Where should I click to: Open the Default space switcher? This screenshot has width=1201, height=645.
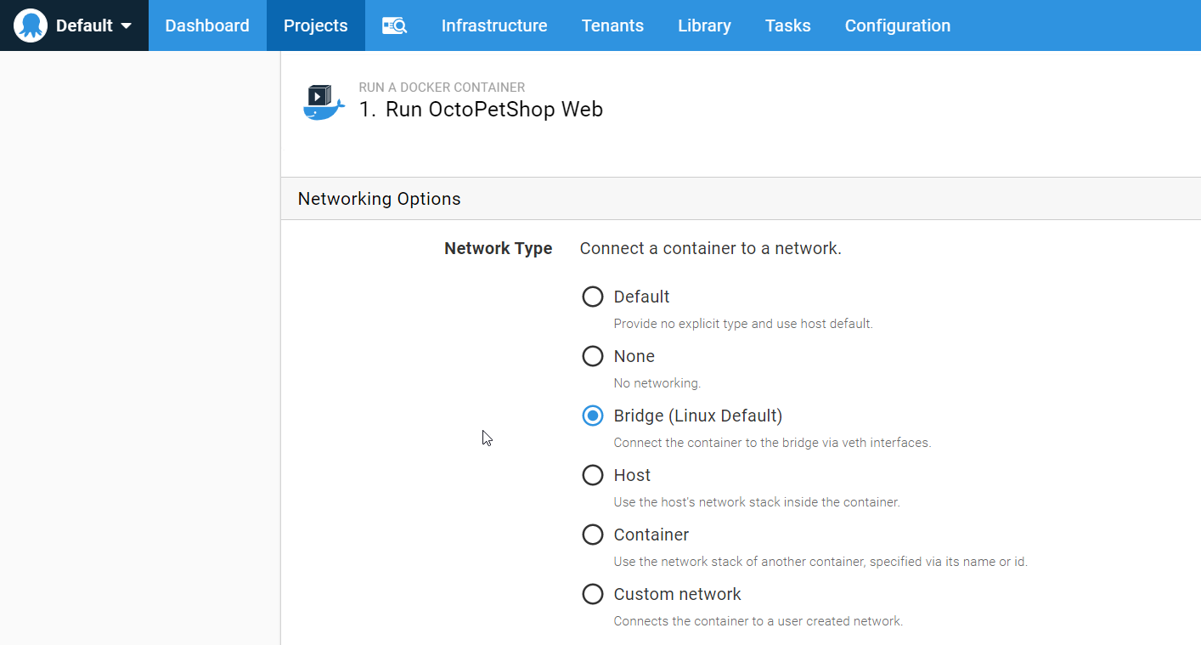84,25
